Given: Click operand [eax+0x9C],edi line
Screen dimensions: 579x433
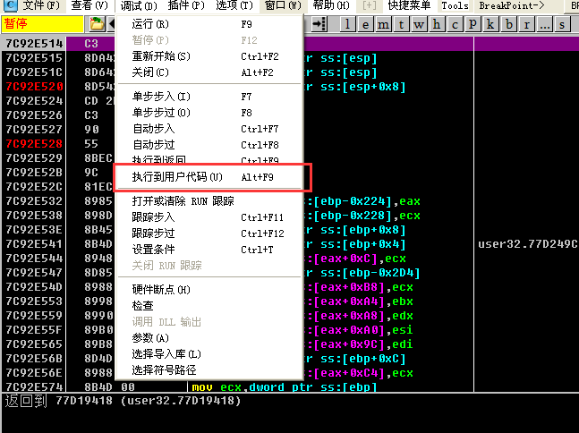Looking at the screenshot, I should [x=360, y=344].
